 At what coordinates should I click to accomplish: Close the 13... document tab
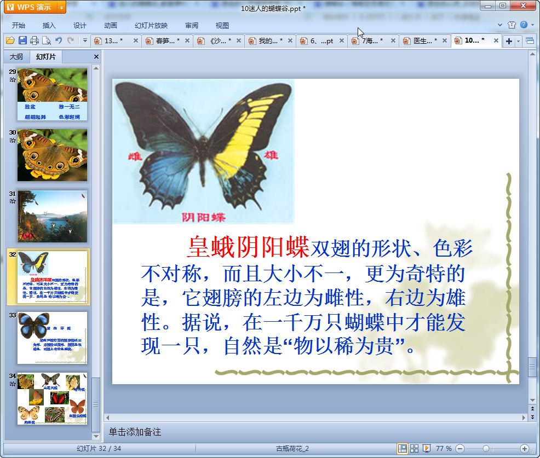pos(136,40)
